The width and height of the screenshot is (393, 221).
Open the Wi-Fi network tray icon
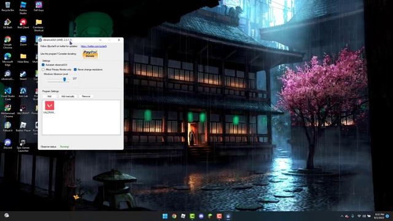point(359,216)
